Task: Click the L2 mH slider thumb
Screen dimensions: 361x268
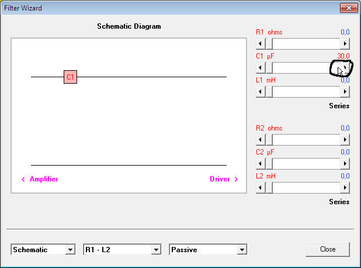Action: [x=269, y=188]
